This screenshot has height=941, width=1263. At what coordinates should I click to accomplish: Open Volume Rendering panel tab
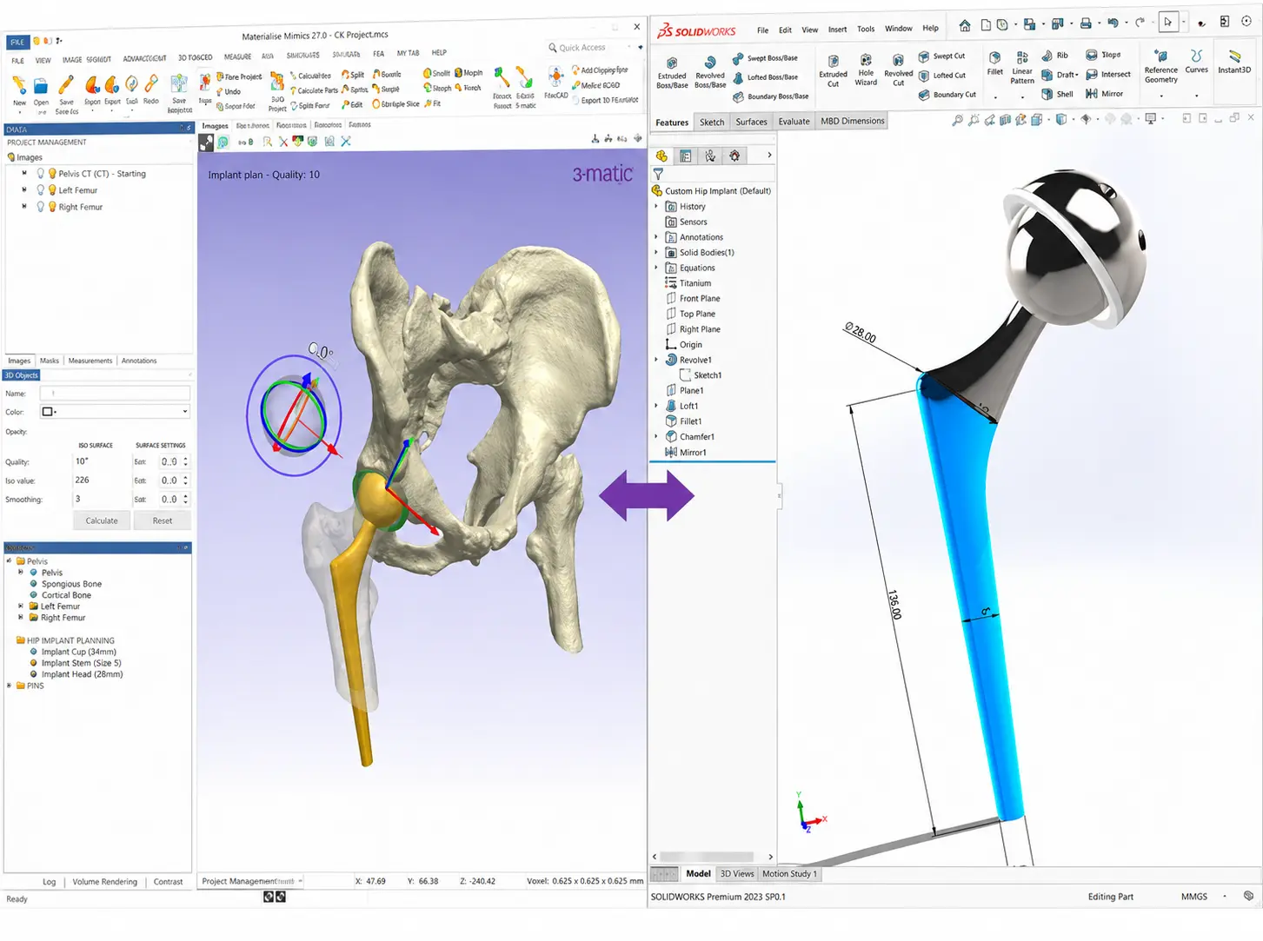104,882
